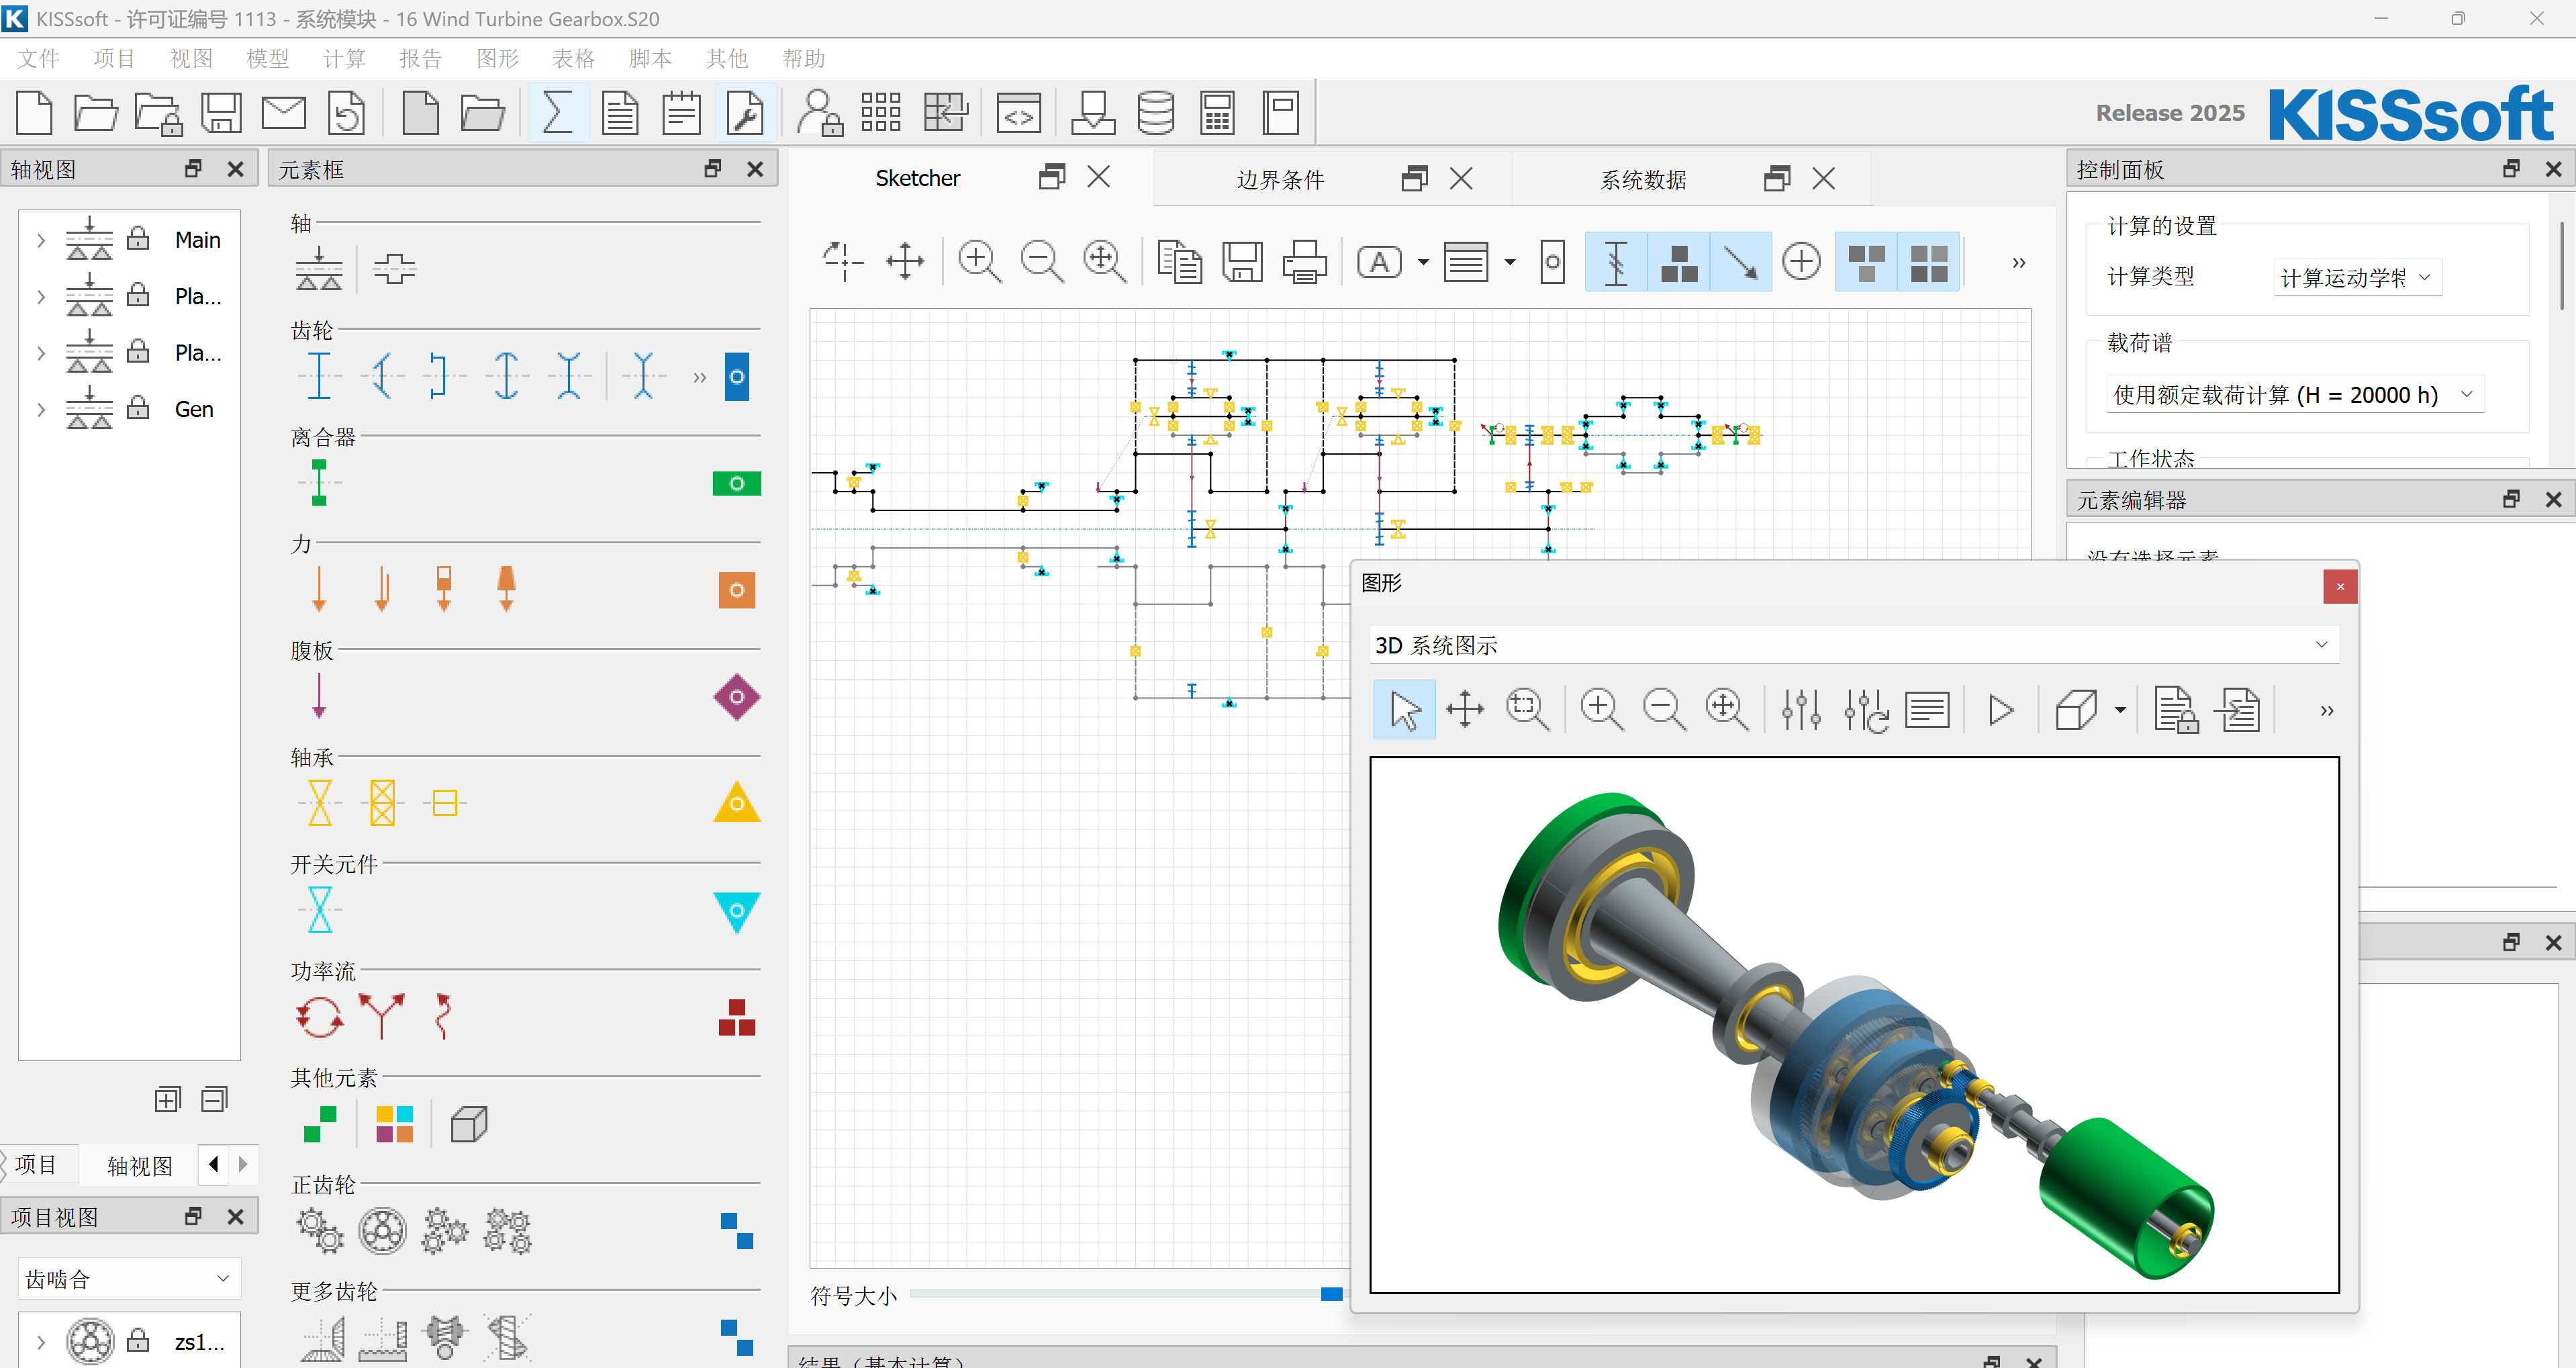Screen dimensions: 2576x1368
Task: Click the 3D gearbox model preview
Action: point(1853,1025)
